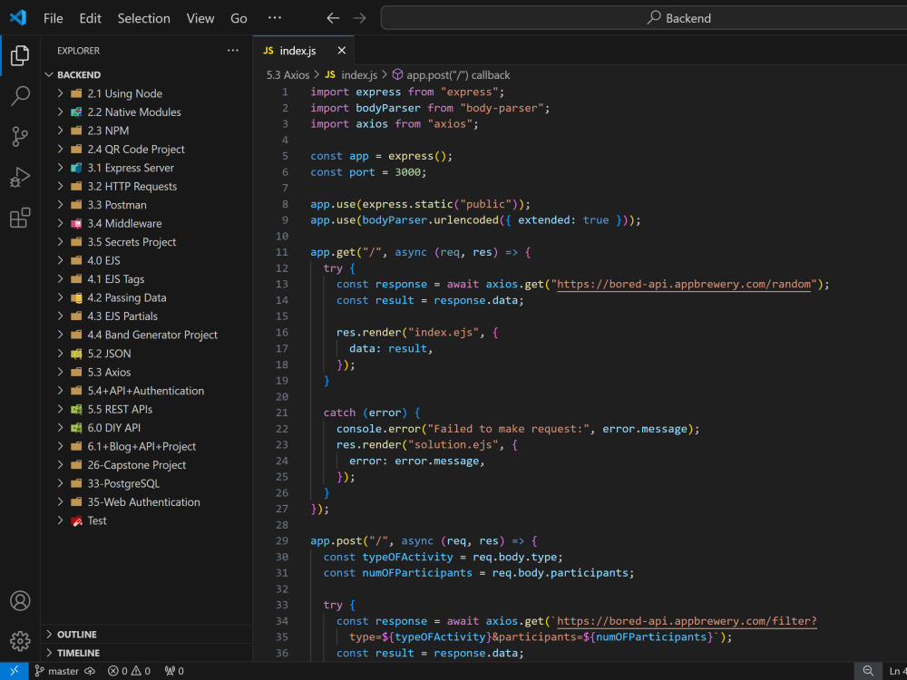
Task: Open the overflow menu ellipsis in title bar
Action: (x=275, y=18)
